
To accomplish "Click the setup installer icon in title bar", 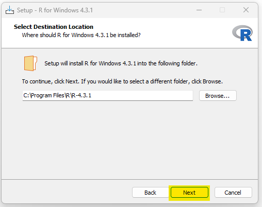I will point(10,10).
